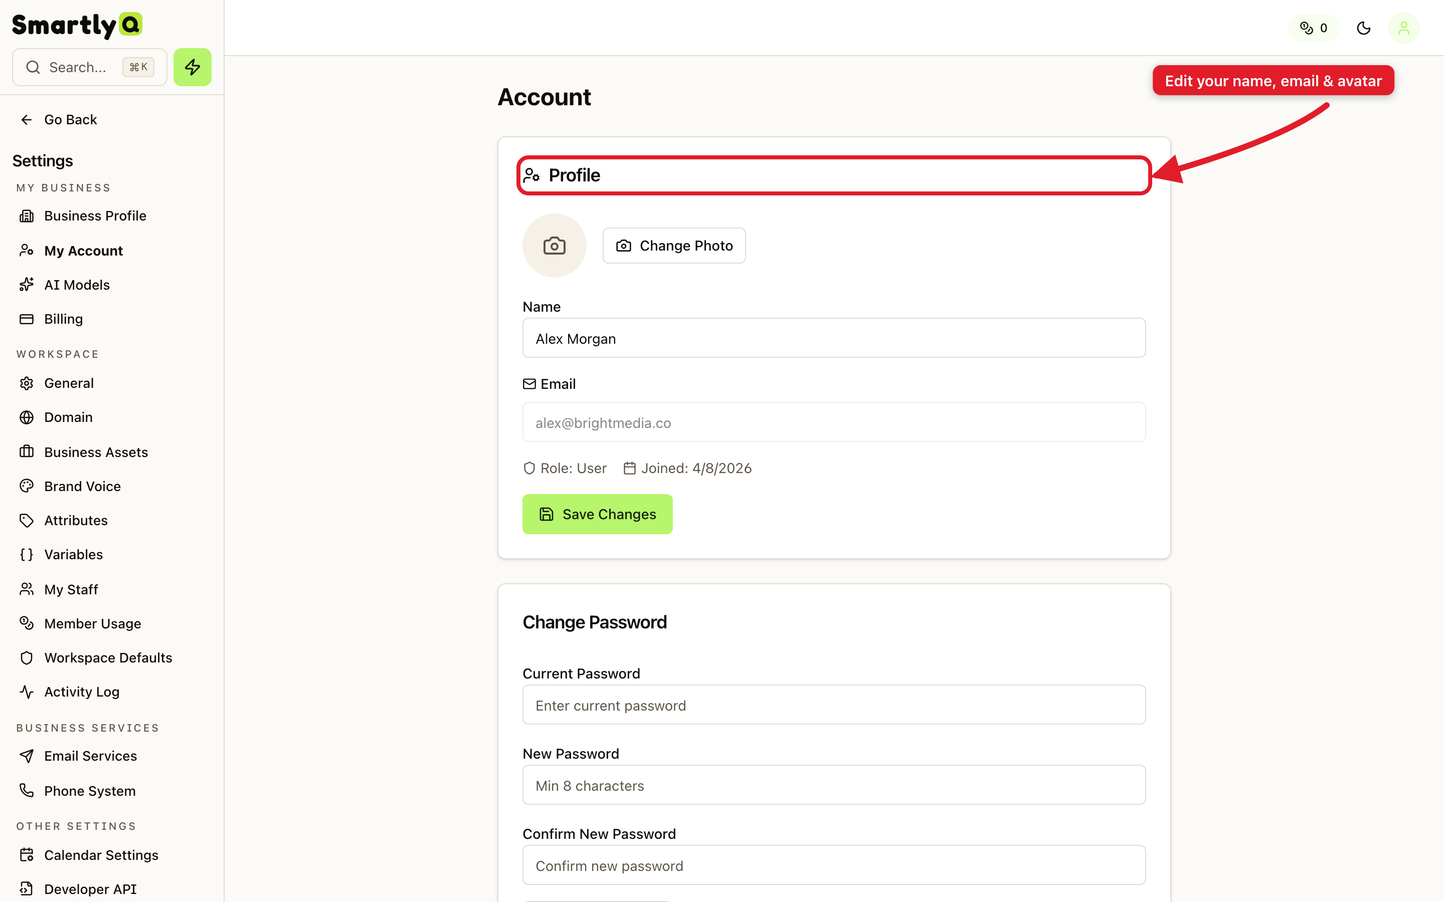
Task: Click the Billing credit card icon
Action: [x=26, y=319]
